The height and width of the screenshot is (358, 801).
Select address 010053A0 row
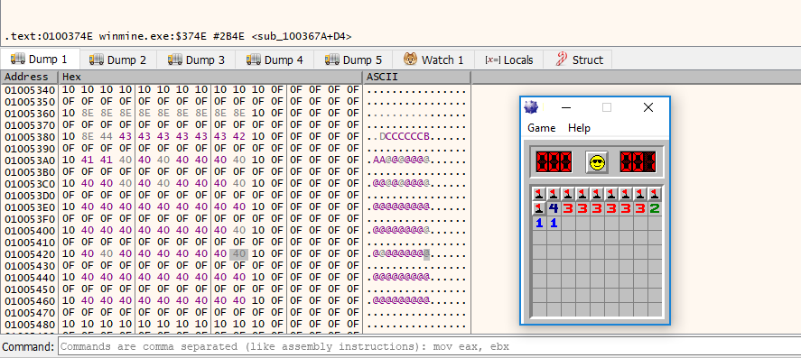236,161
